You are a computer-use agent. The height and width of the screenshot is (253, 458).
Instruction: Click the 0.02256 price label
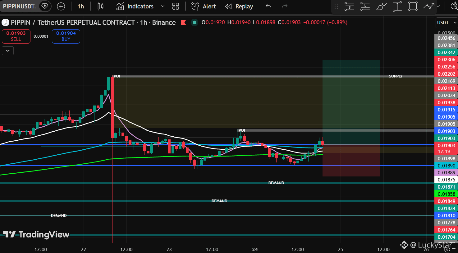tap(446, 67)
